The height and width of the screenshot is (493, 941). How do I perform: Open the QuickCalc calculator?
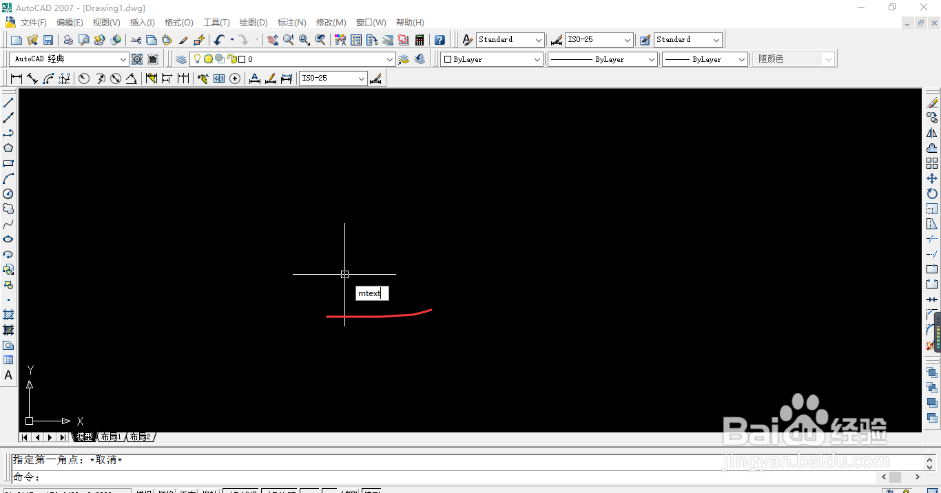(x=420, y=40)
